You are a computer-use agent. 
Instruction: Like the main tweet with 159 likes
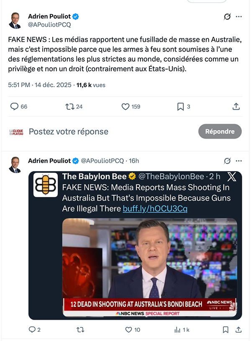(x=125, y=106)
